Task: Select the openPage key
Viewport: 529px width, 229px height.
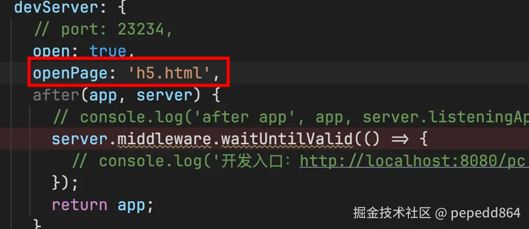Action: coord(70,73)
